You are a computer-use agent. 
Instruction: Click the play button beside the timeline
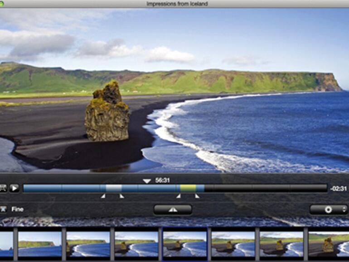(14, 188)
